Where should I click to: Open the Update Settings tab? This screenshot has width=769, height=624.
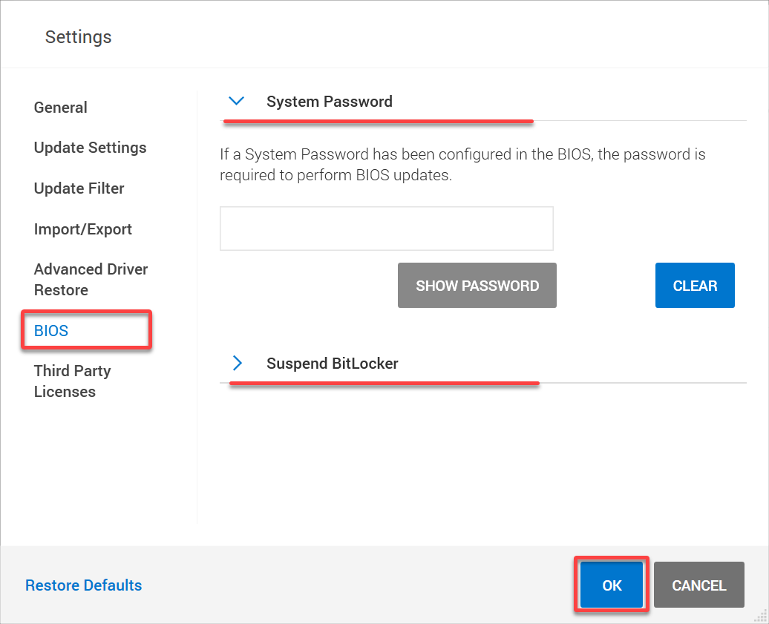point(91,148)
